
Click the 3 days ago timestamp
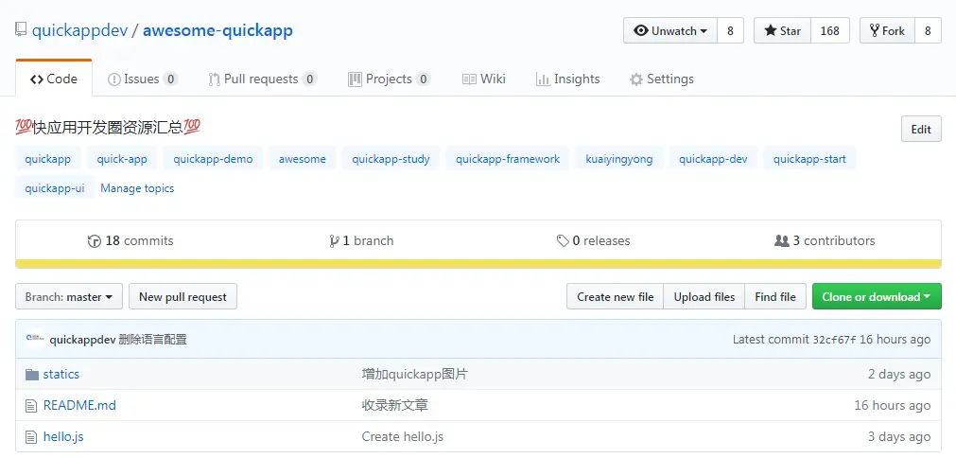click(899, 436)
